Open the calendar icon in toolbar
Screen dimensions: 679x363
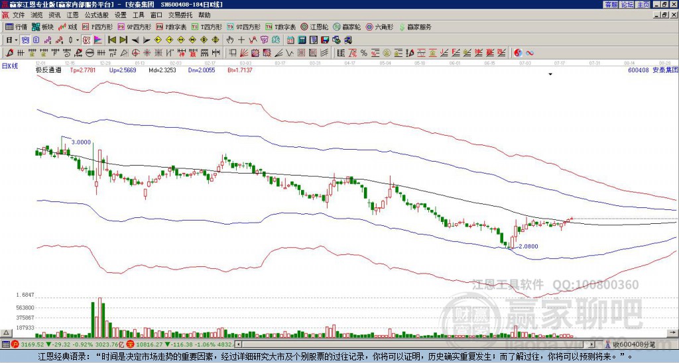click(290, 40)
